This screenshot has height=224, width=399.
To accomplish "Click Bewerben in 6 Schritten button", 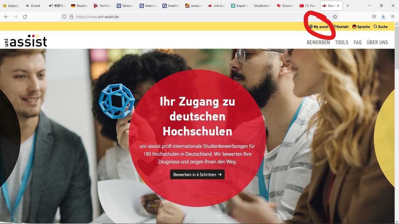I will [x=197, y=175].
